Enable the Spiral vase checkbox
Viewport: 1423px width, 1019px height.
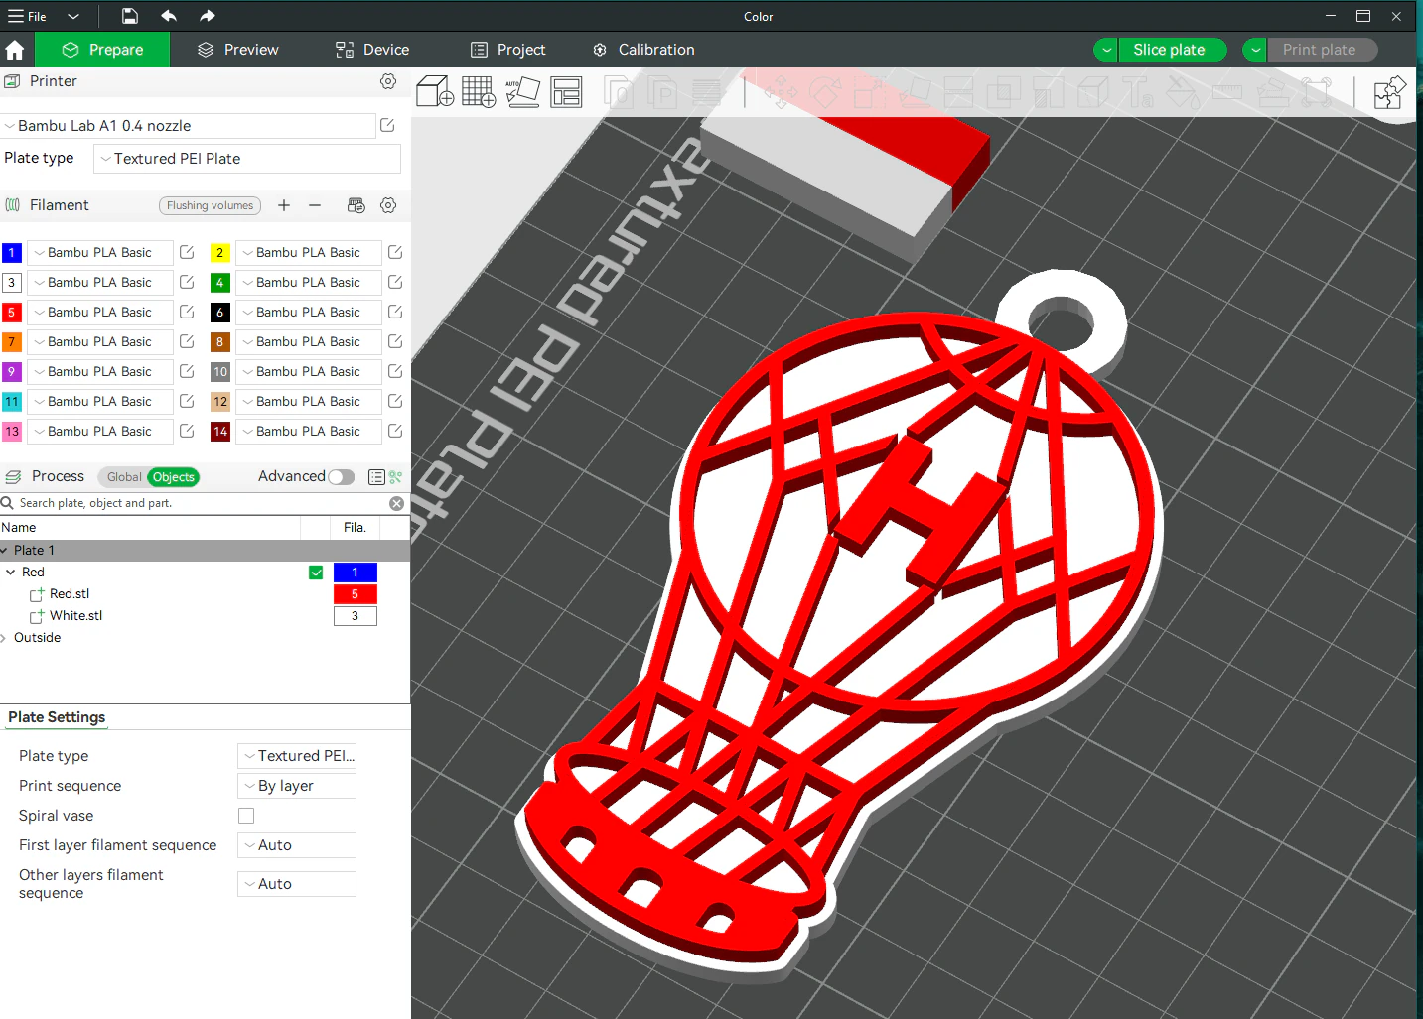(246, 816)
